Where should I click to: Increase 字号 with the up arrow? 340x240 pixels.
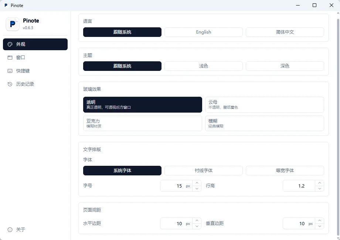[x=197, y=183]
